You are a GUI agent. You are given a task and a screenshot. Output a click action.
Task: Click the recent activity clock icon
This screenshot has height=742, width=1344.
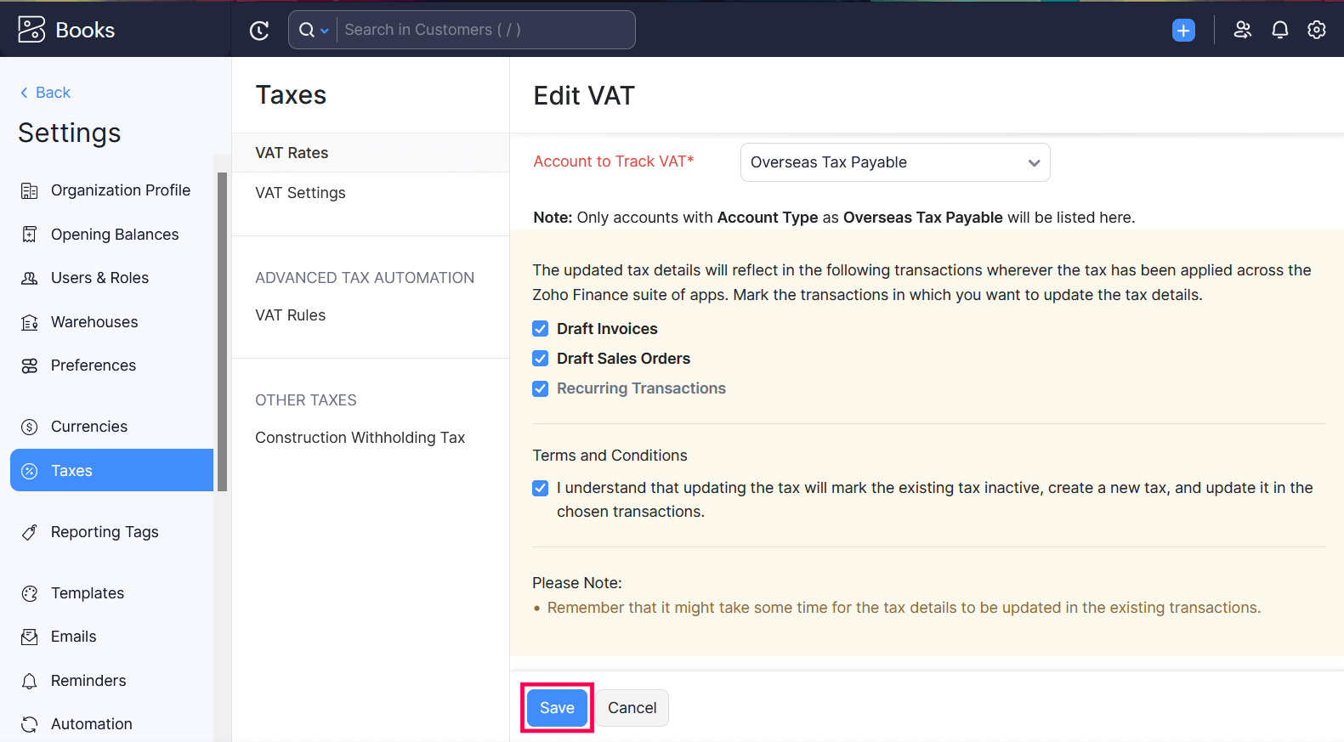(259, 31)
